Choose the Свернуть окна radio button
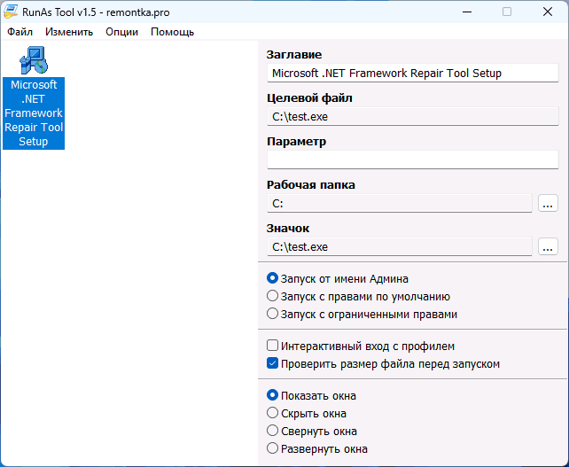The height and width of the screenshot is (467, 569). 273,431
